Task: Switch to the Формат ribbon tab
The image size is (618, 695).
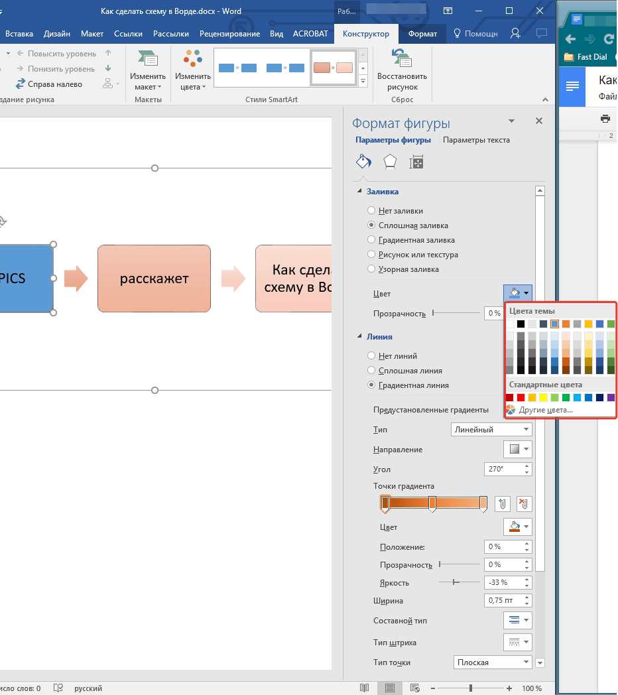Action: pyautogui.click(x=422, y=34)
